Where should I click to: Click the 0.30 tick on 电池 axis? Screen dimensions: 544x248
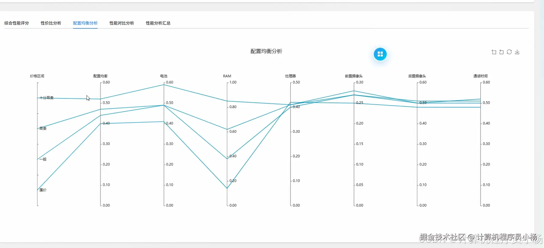point(170,144)
